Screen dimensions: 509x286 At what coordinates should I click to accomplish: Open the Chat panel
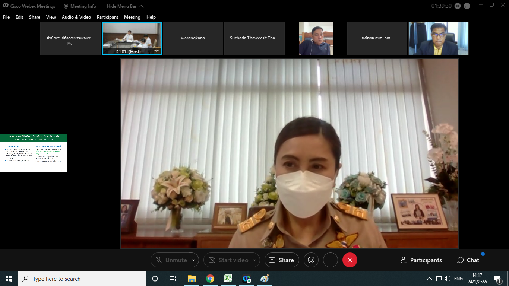point(468,260)
